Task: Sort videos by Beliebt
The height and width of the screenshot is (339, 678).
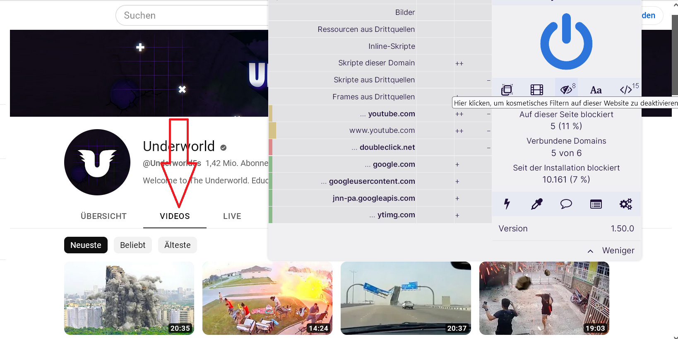Action: [x=133, y=245]
